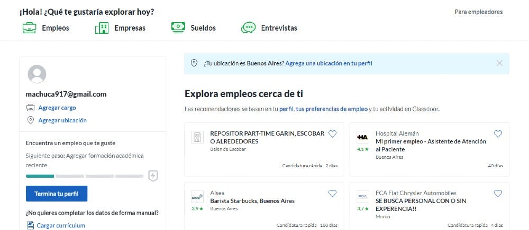Open Mi primer empleo Asistente de Atención job
529x230 pixels.
point(431,145)
